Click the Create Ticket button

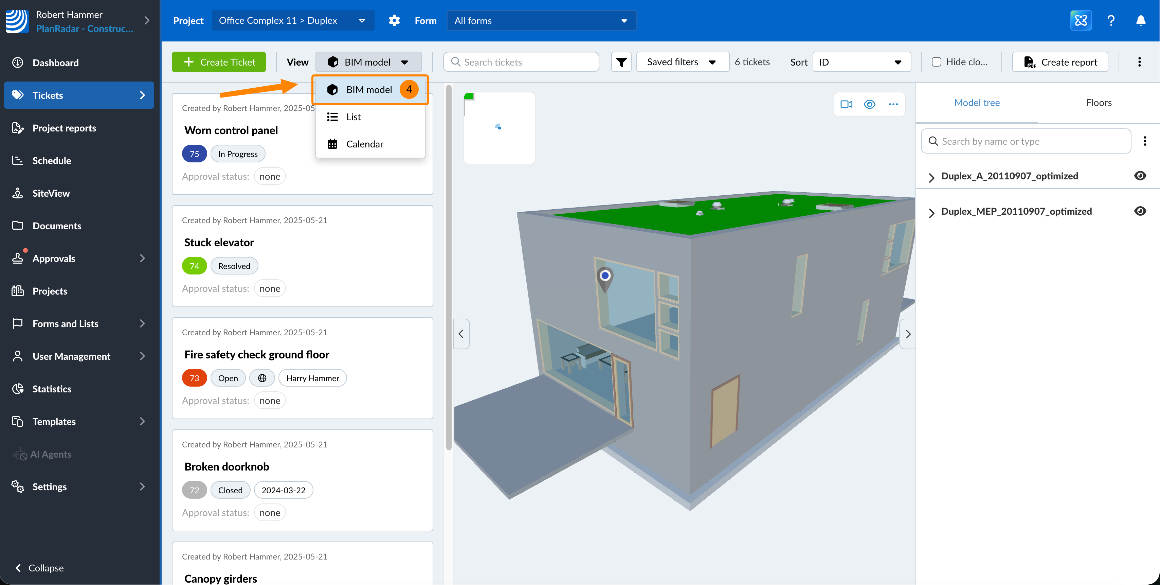tap(218, 62)
